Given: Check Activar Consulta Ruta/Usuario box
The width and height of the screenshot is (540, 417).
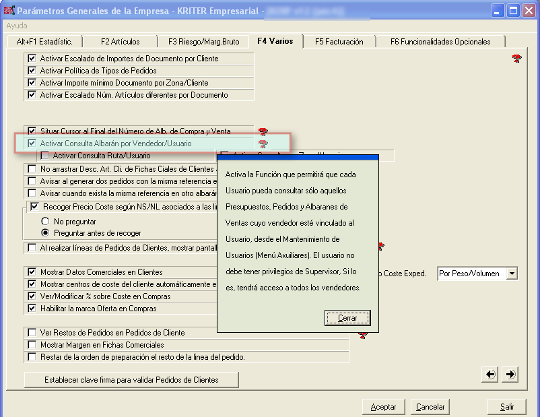Looking at the screenshot, I should [45, 156].
